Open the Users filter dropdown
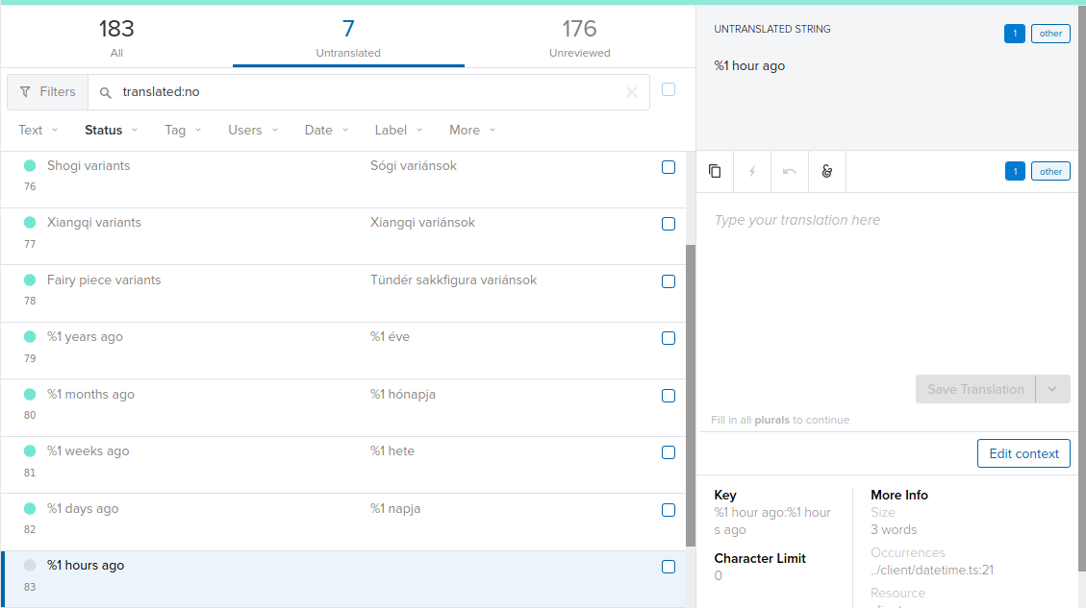The height and width of the screenshot is (608, 1086). (253, 130)
